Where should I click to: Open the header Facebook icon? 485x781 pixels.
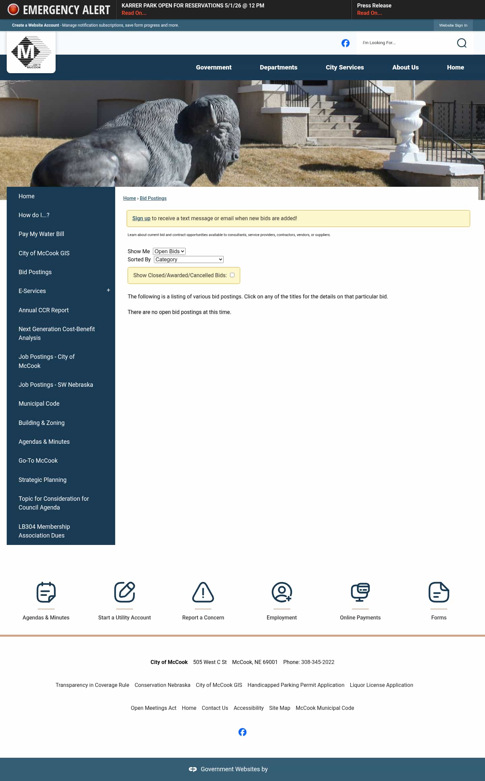pyautogui.click(x=345, y=43)
